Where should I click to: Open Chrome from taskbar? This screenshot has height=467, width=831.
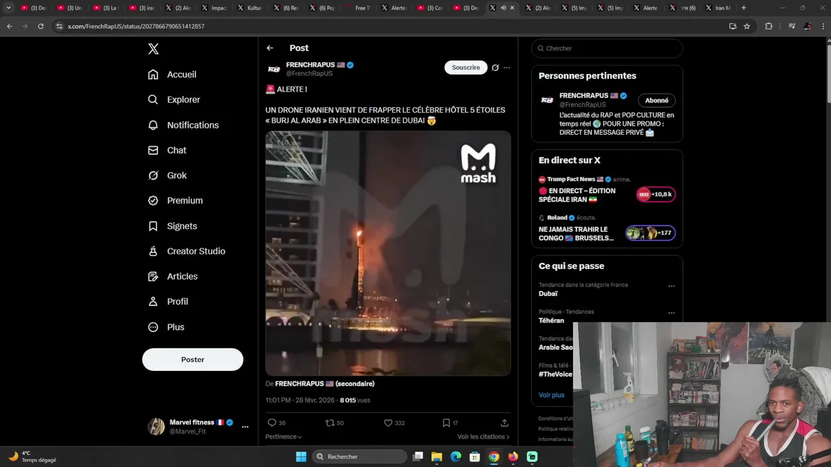(x=494, y=457)
